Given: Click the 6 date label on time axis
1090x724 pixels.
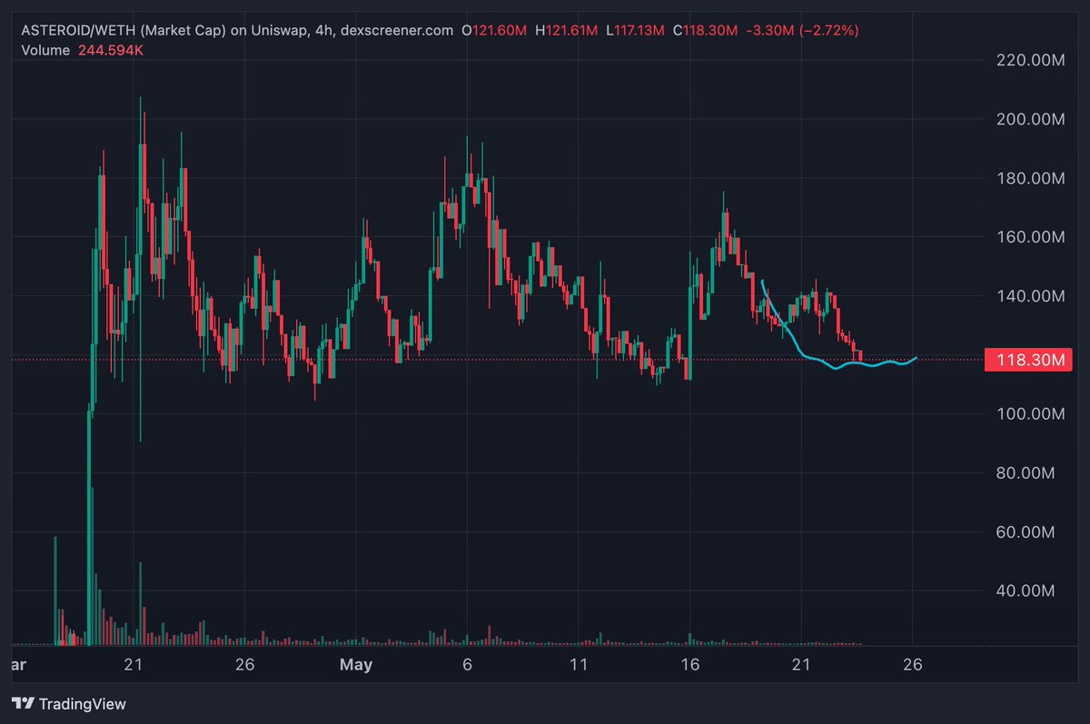Looking at the screenshot, I should [467, 665].
